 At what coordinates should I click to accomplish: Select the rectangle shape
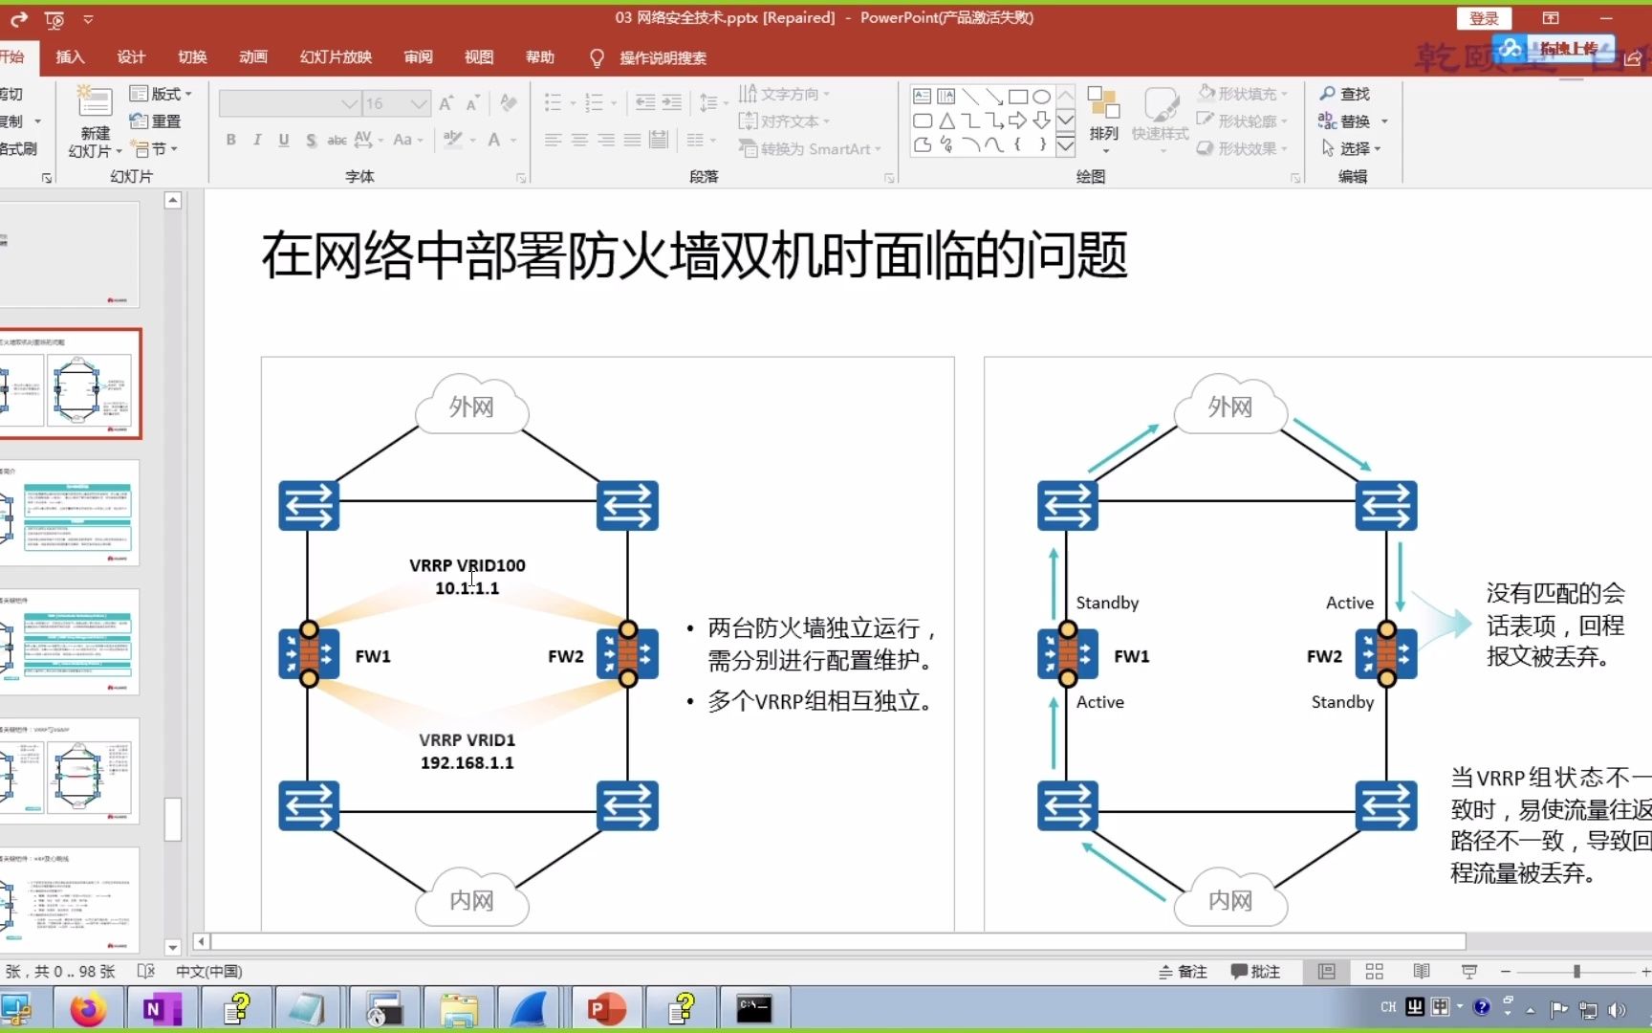(1018, 96)
